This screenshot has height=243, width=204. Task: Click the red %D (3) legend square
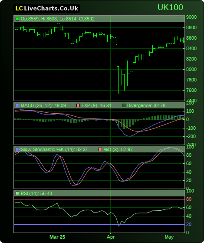(100, 149)
